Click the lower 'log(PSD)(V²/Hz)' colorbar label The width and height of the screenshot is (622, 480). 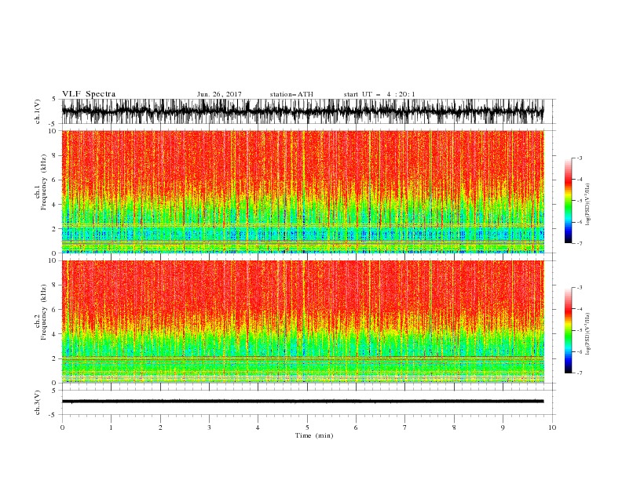click(x=587, y=333)
